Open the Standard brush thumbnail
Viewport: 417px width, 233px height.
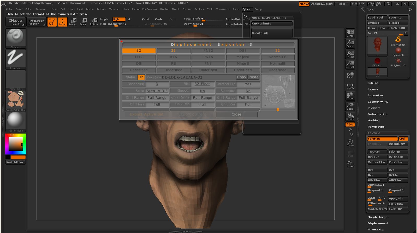16,39
